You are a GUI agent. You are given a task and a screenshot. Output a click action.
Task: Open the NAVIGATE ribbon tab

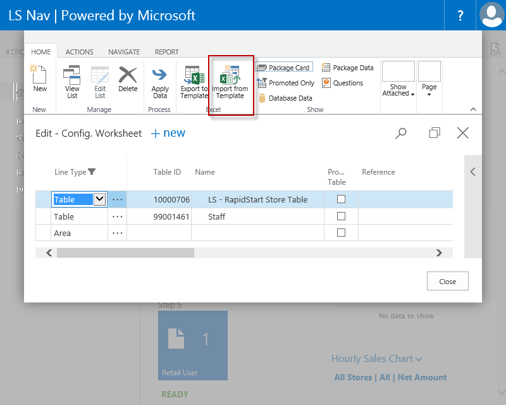coord(124,52)
